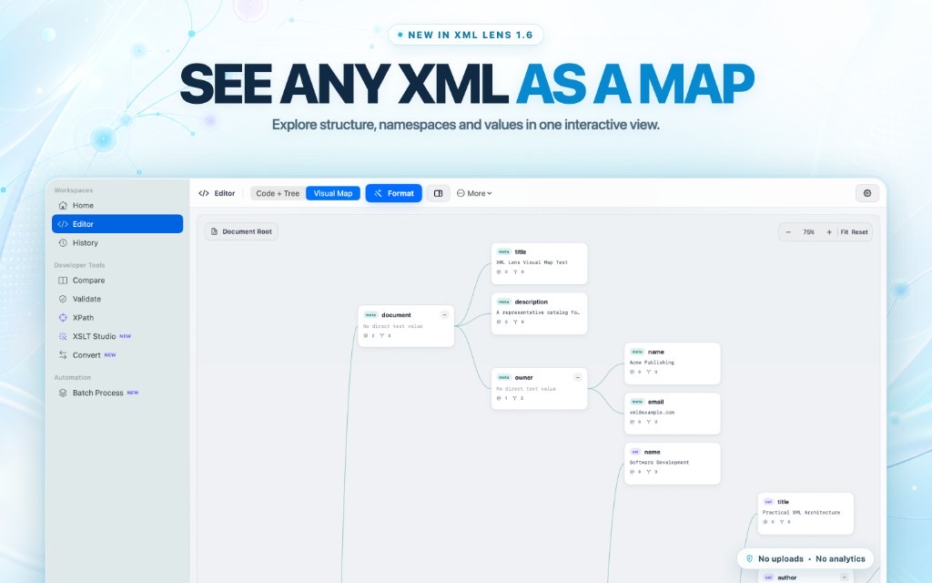Open the Convert tool
This screenshot has height=583, width=932.
tap(117, 355)
